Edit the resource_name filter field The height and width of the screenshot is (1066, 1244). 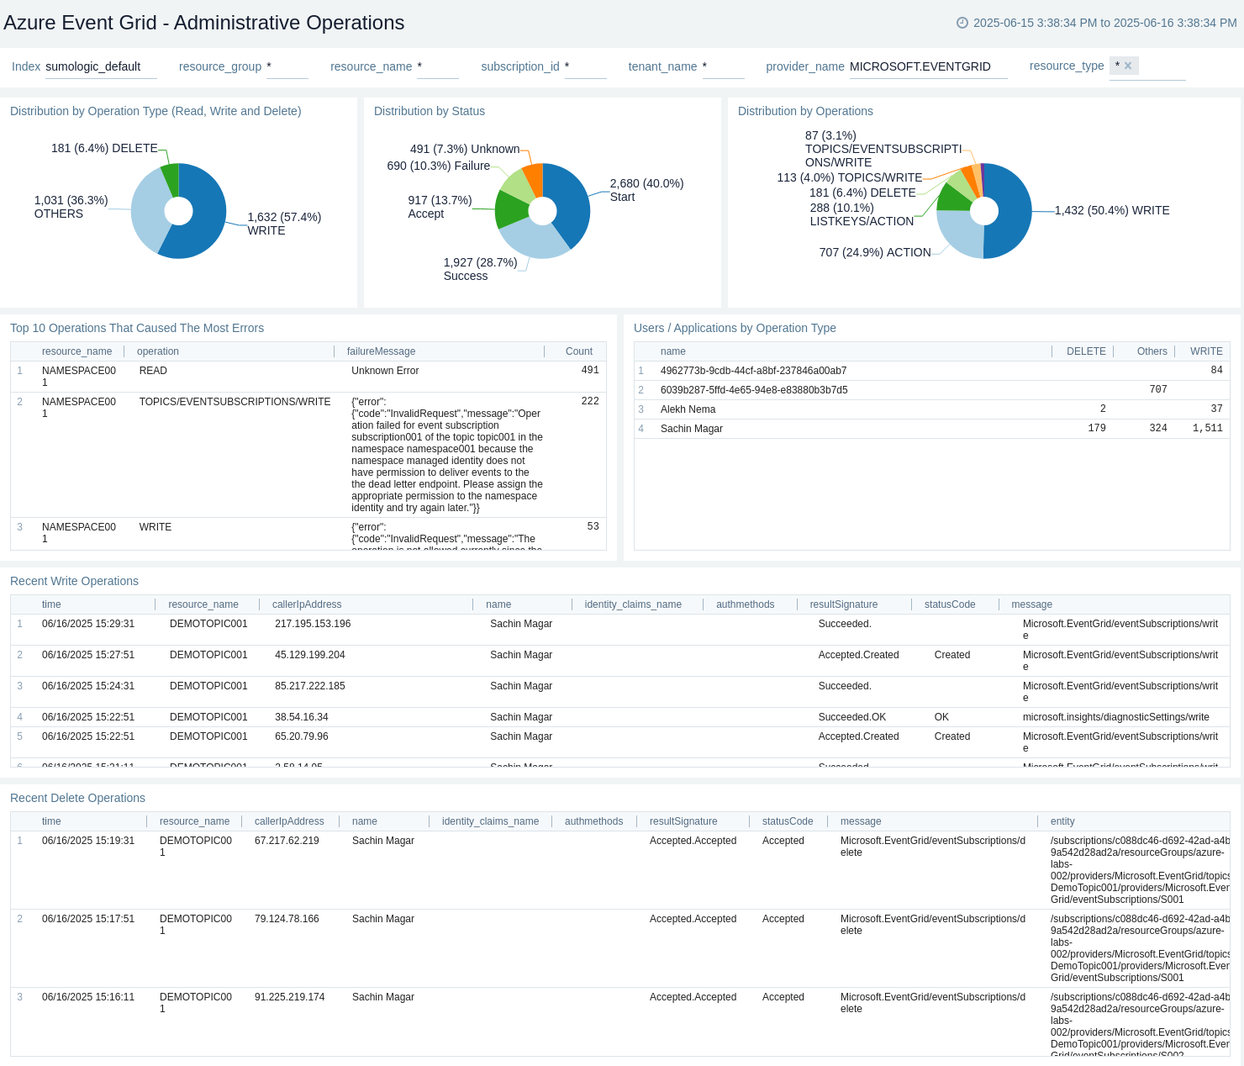(x=438, y=66)
